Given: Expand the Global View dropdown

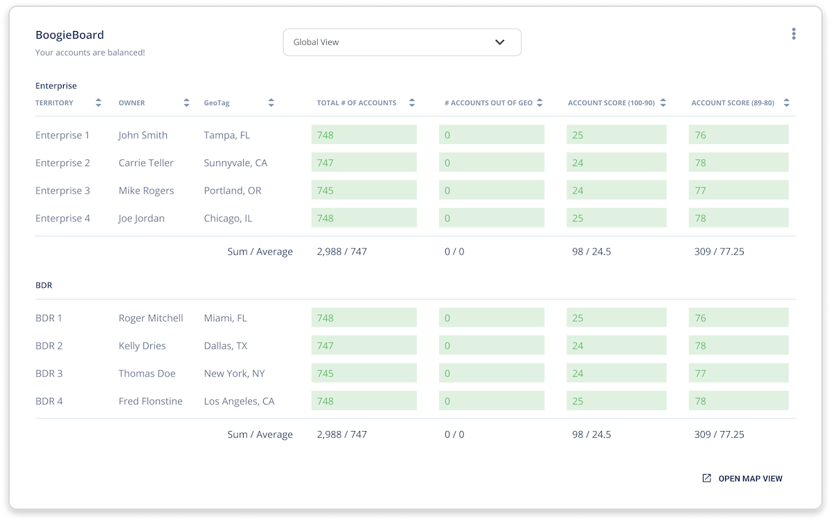Looking at the screenshot, I should click(402, 42).
